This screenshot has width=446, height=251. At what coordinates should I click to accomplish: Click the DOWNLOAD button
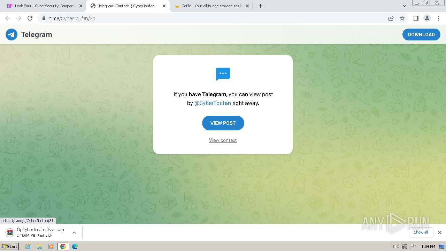(421, 35)
